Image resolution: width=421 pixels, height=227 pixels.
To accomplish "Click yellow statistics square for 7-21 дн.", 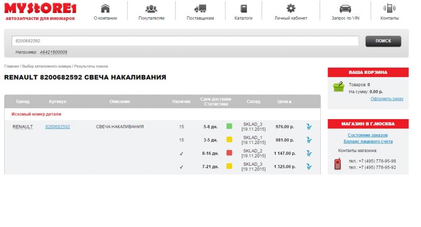I will [x=229, y=166].
